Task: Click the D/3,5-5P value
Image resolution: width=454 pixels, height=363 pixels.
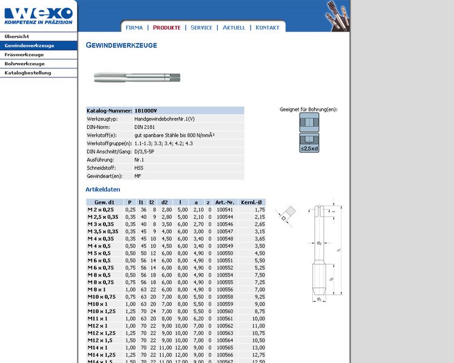Action: [144, 151]
